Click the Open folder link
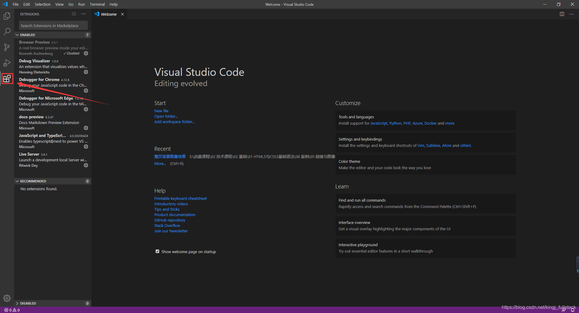579x313 pixels. click(166, 116)
